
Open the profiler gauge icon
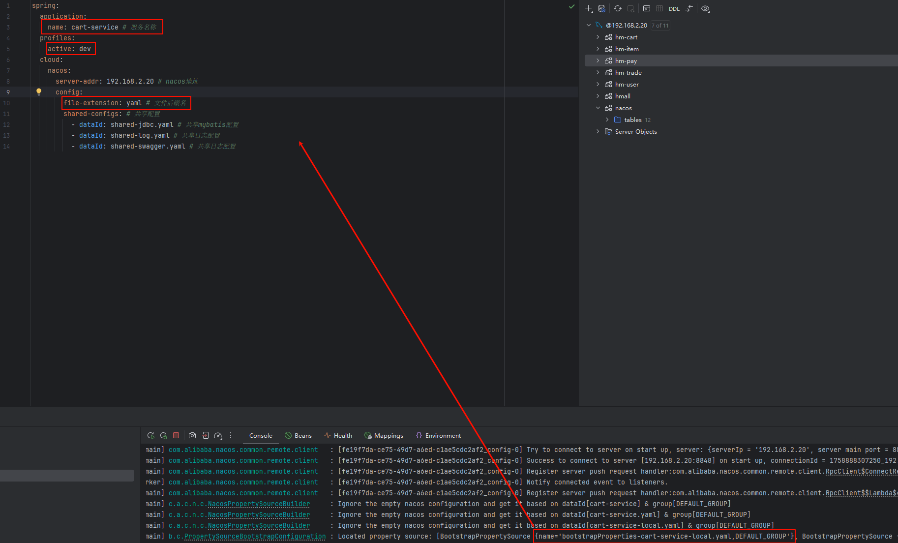click(x=218, y=435)
